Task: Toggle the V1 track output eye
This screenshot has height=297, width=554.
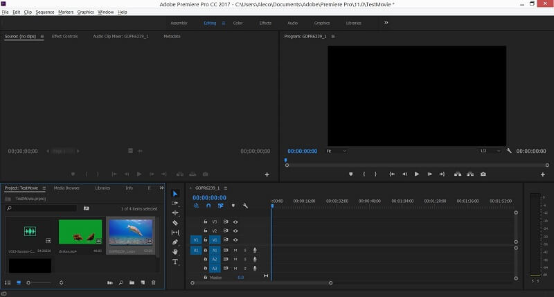Action: coord(235,240)
